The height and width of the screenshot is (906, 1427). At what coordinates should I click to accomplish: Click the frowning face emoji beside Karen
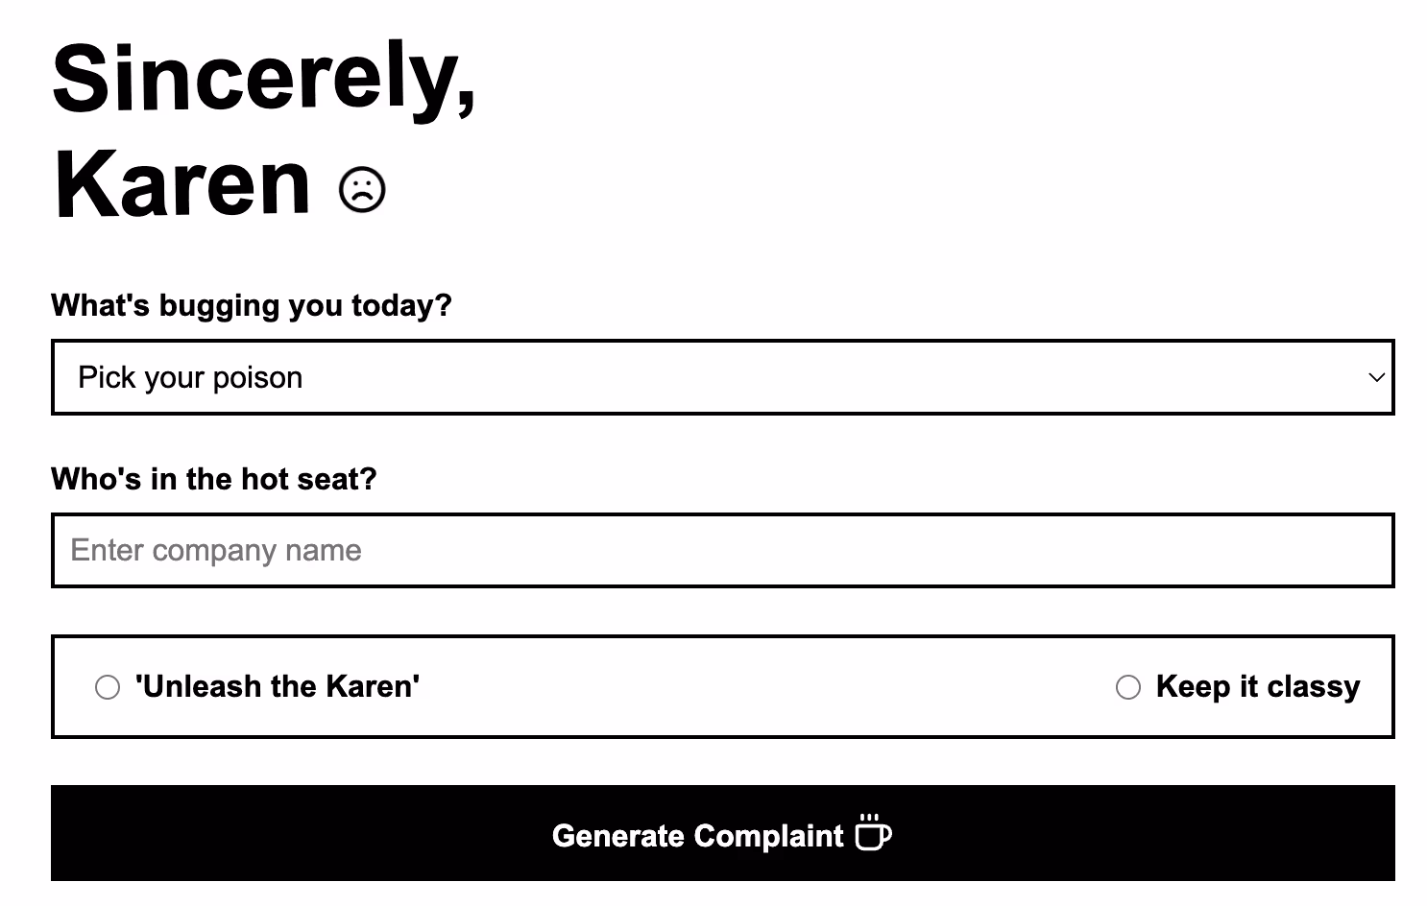362,189
